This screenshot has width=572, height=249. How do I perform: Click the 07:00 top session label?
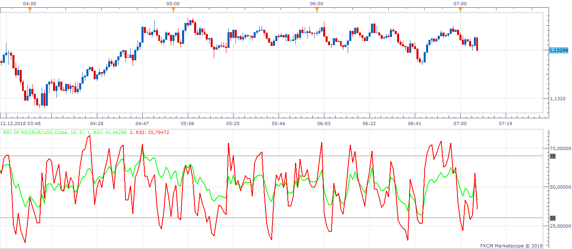point(460,4)
